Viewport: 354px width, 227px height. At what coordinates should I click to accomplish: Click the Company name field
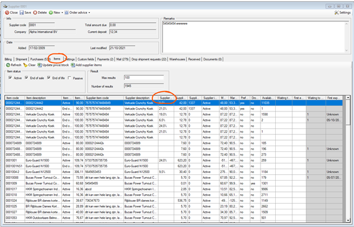(52, 32)
